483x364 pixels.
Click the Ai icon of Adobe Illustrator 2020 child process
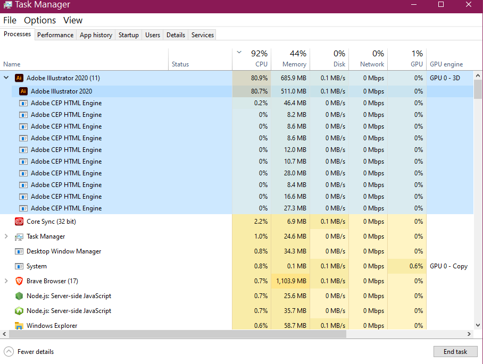pyautogui.click(x=23, y=91)
